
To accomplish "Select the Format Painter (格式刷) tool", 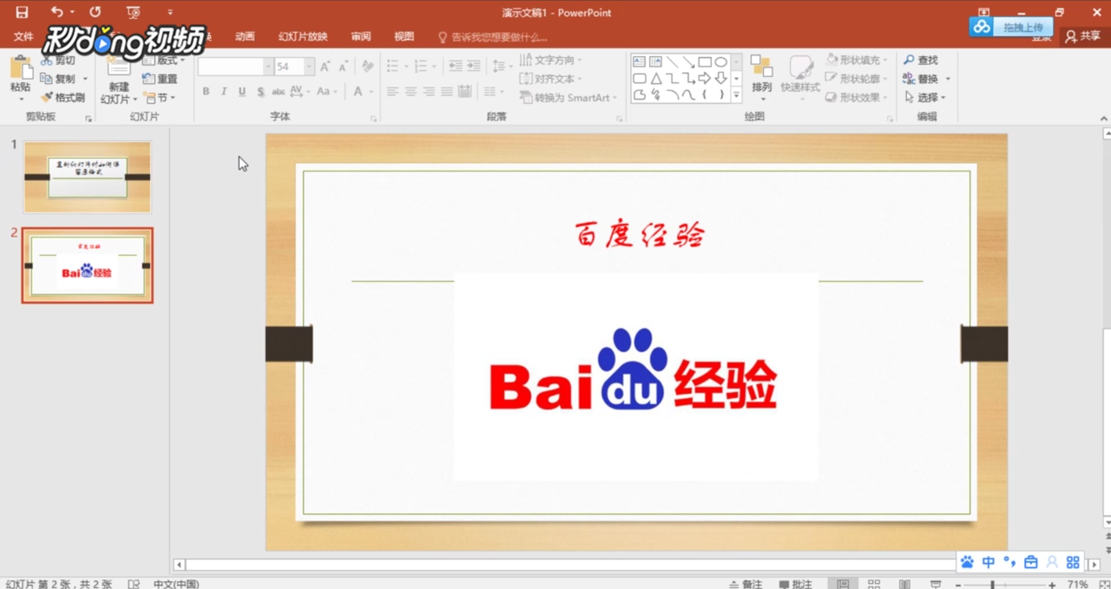I will [64, 97].
